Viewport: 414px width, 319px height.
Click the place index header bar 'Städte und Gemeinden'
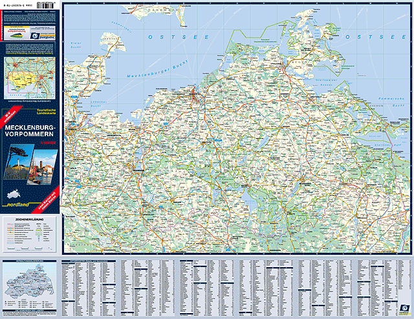(89, 261)
